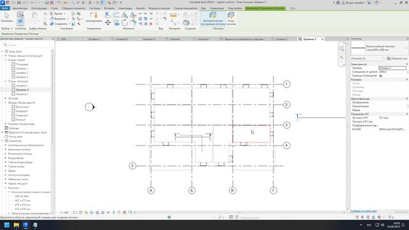The image size is (409, 230).
Task: Click the project browser search field
Action: [x=27, y=45]
